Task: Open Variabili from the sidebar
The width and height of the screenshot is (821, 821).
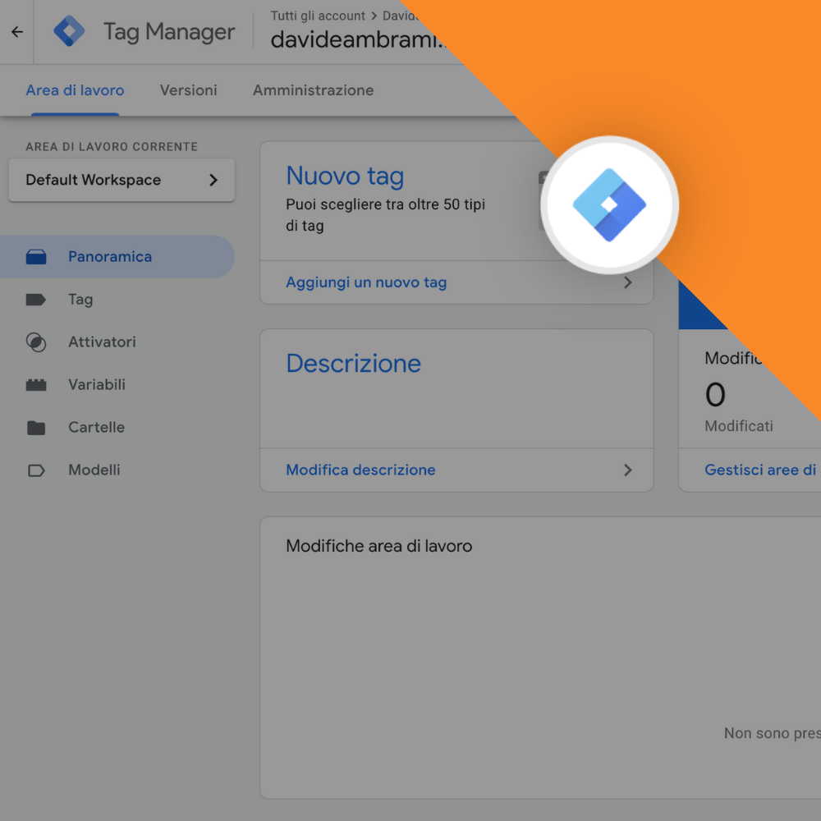Action: (x=97, y=385)
